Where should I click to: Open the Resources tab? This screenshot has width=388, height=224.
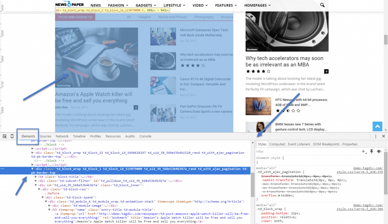coord(113,136)
